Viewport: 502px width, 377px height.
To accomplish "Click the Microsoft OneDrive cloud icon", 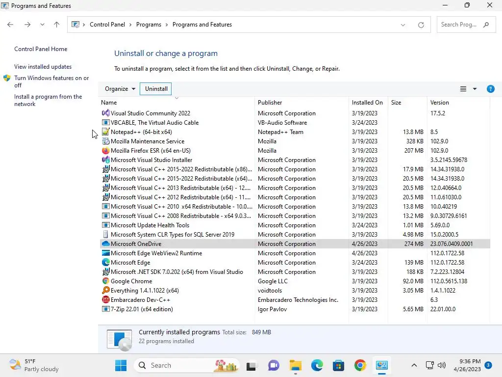I will coord(106,243).
